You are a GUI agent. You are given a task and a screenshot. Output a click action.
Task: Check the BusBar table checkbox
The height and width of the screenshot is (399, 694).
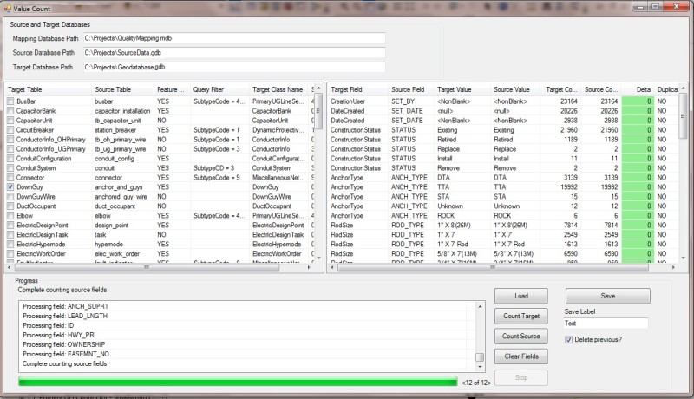point(10,101)
